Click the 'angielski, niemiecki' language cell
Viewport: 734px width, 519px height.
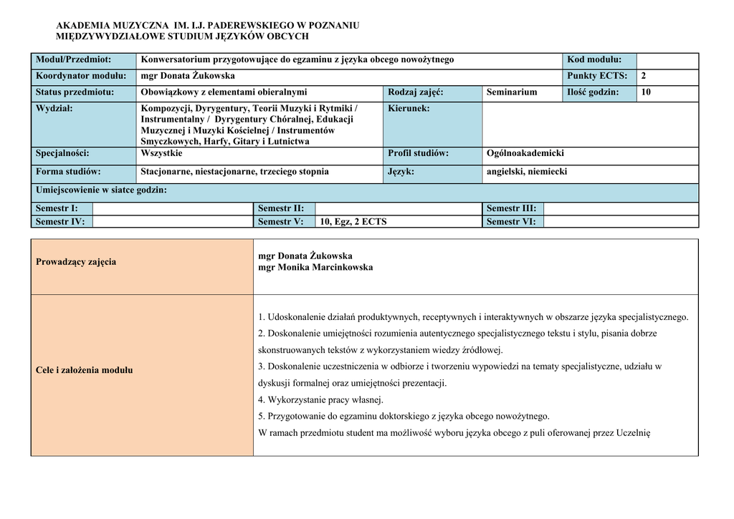pyautogui.click(x=526, y=172)
